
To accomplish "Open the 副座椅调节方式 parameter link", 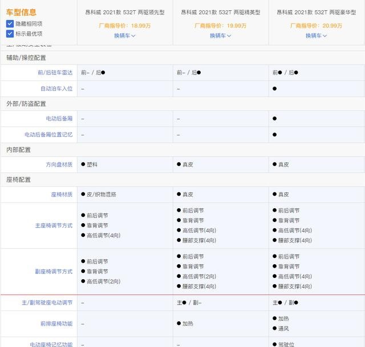I will [x=54, y=272].
